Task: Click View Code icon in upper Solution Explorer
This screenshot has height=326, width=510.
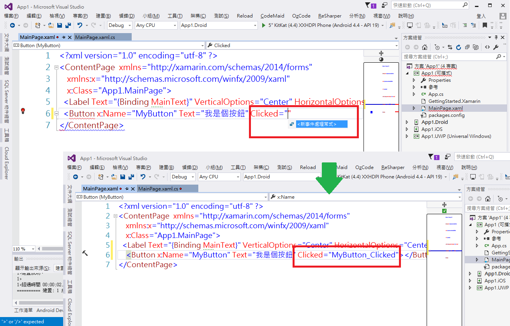Action: click(487, 47)
